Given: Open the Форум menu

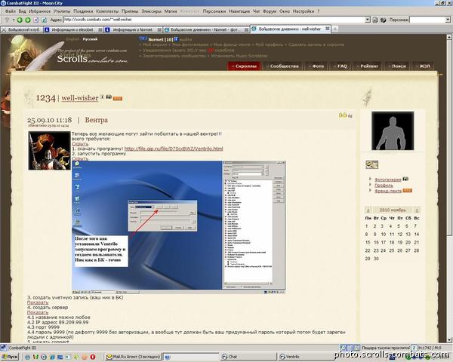Looking at the screenshot, I should [x=270, y=11].
